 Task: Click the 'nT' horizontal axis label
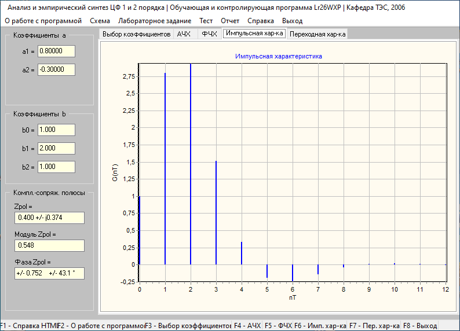coord(293,297)
